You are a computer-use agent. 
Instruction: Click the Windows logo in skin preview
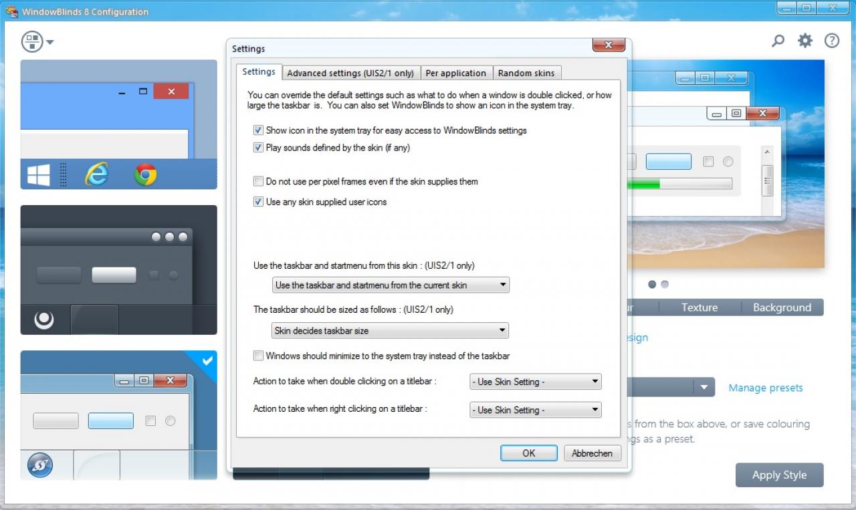coord(38,175)
